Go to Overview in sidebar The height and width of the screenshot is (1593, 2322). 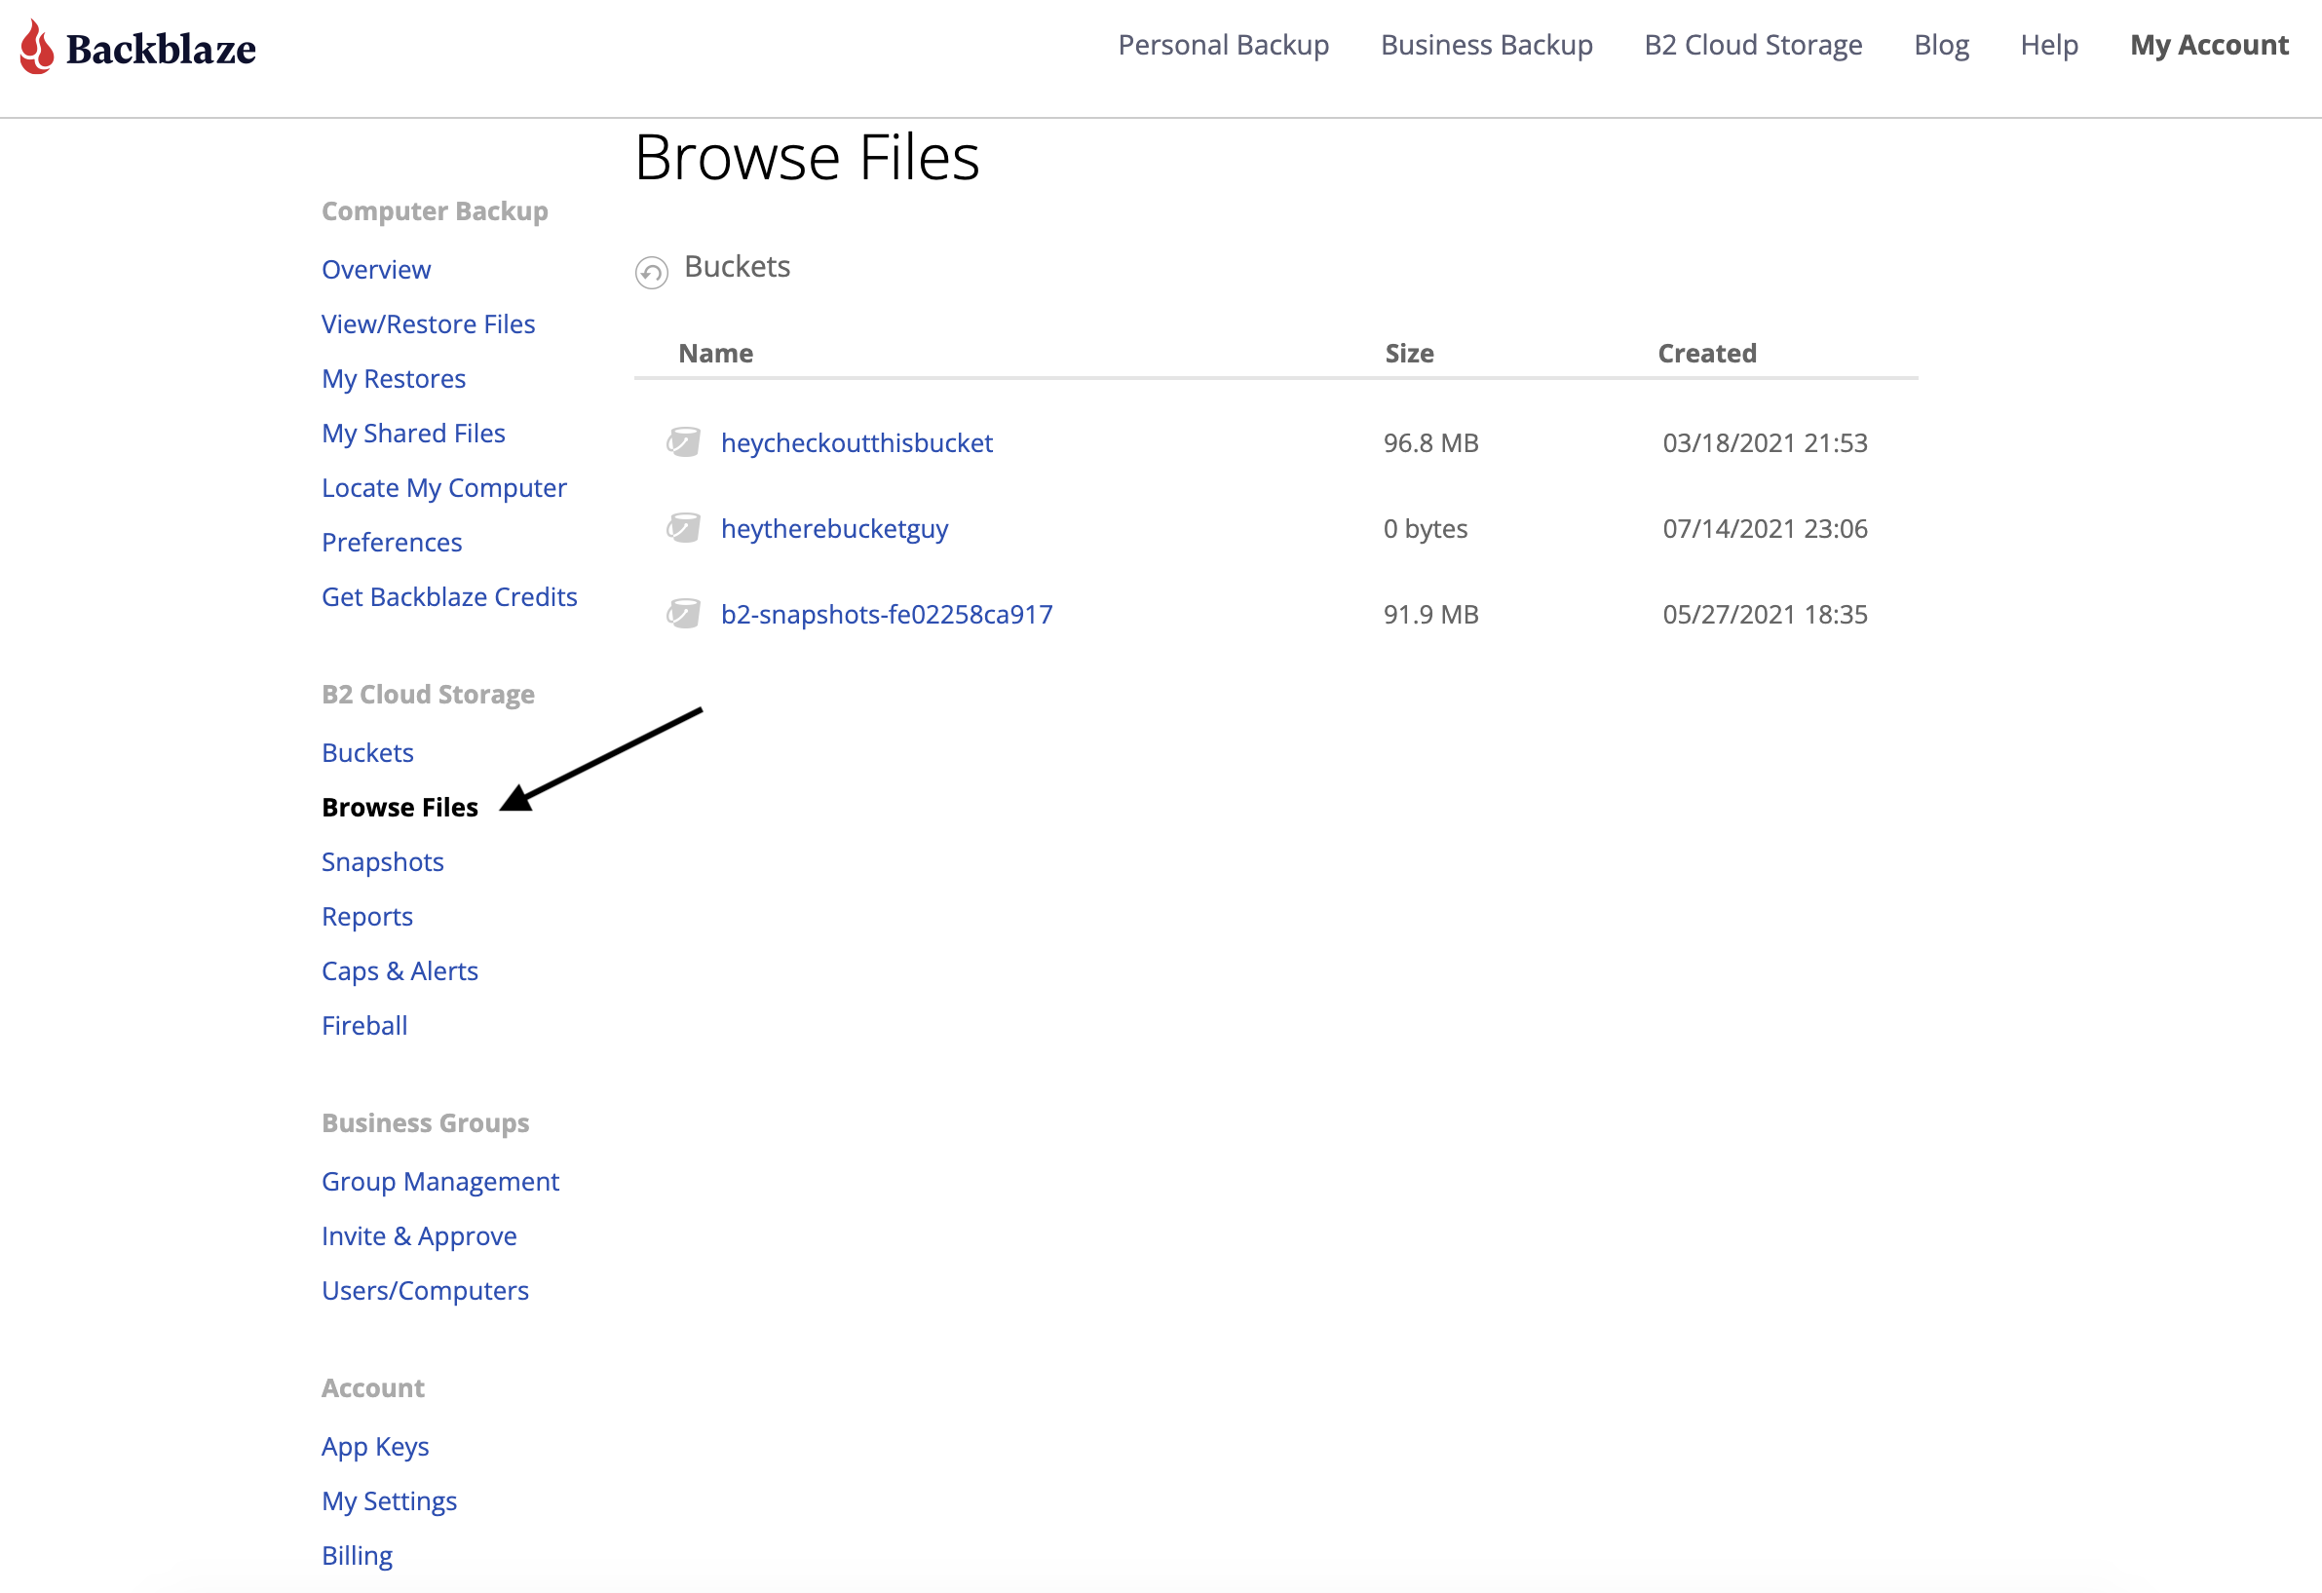click(x=376, y=270)
